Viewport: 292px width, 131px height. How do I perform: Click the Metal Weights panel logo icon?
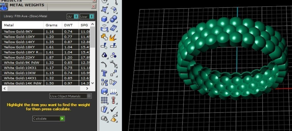[4, 7]
